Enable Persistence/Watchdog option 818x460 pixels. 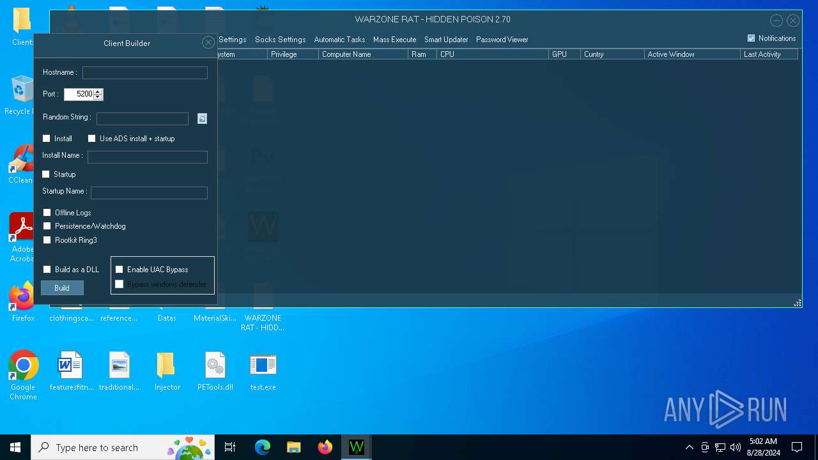coord(47,226)
